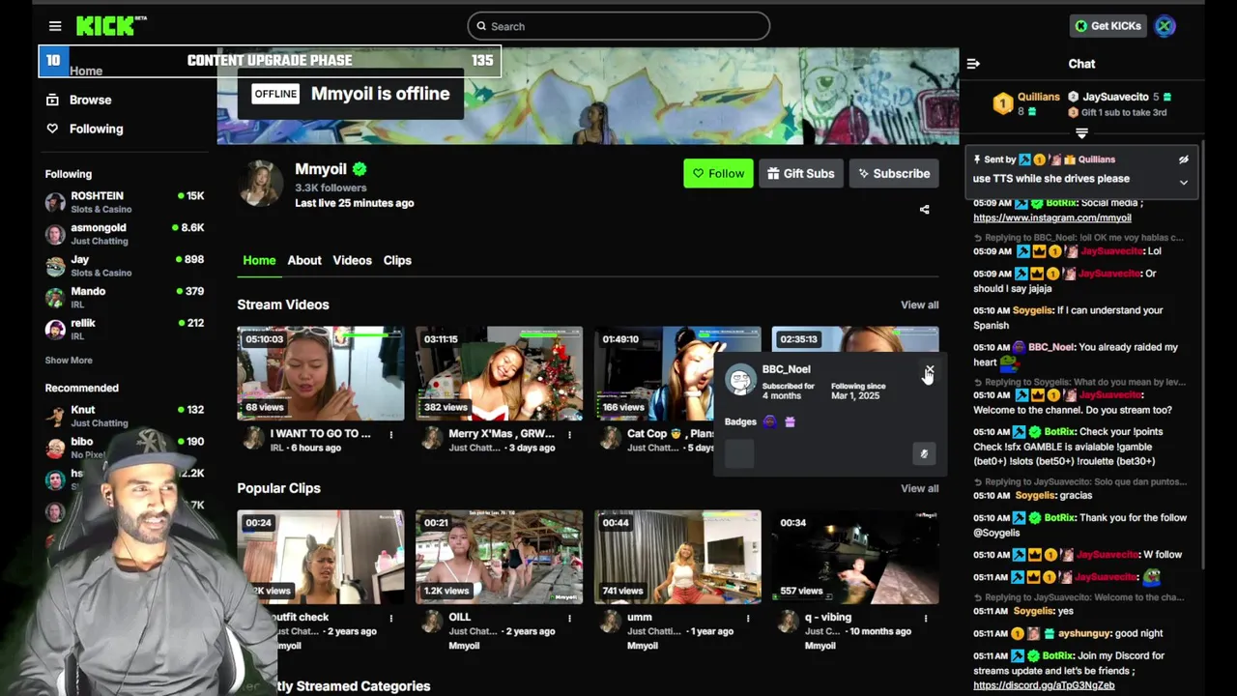Click the share icon below the Subscribe button

(x=924, y=209)
